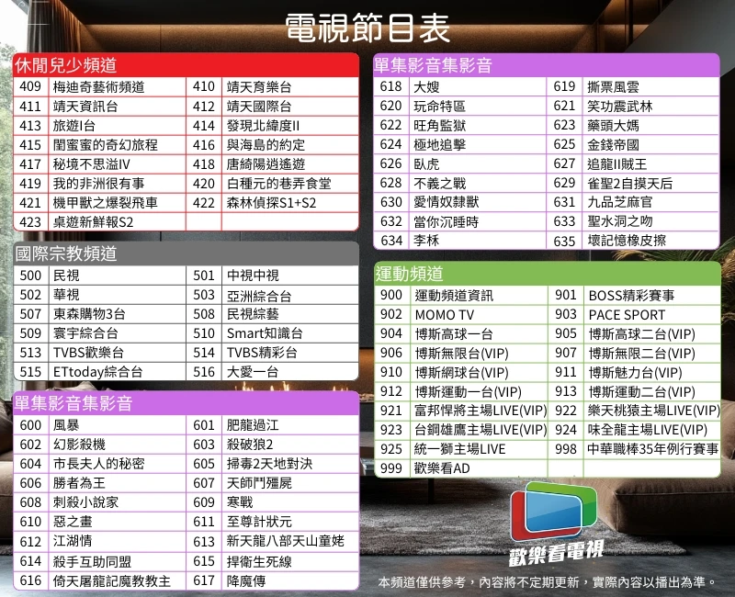Select channel 515 ETtoday綜合台
Image resolution: width=735 pixels, height=597 pixels.
pos(97,372)
